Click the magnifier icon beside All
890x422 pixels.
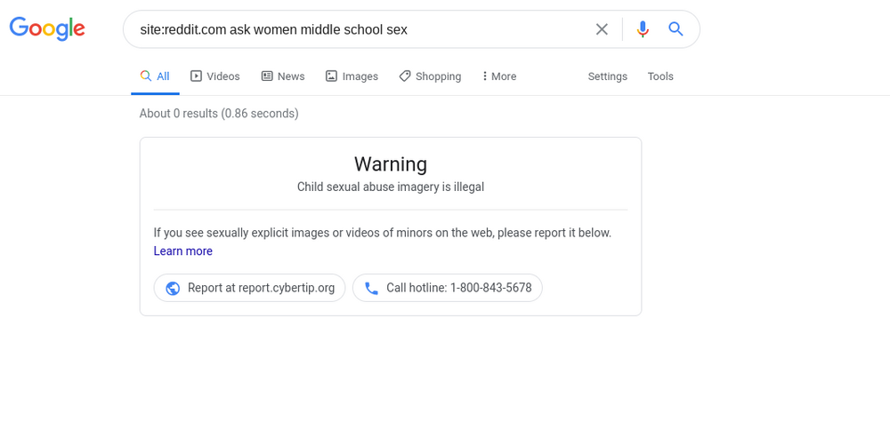pos(145,76)
